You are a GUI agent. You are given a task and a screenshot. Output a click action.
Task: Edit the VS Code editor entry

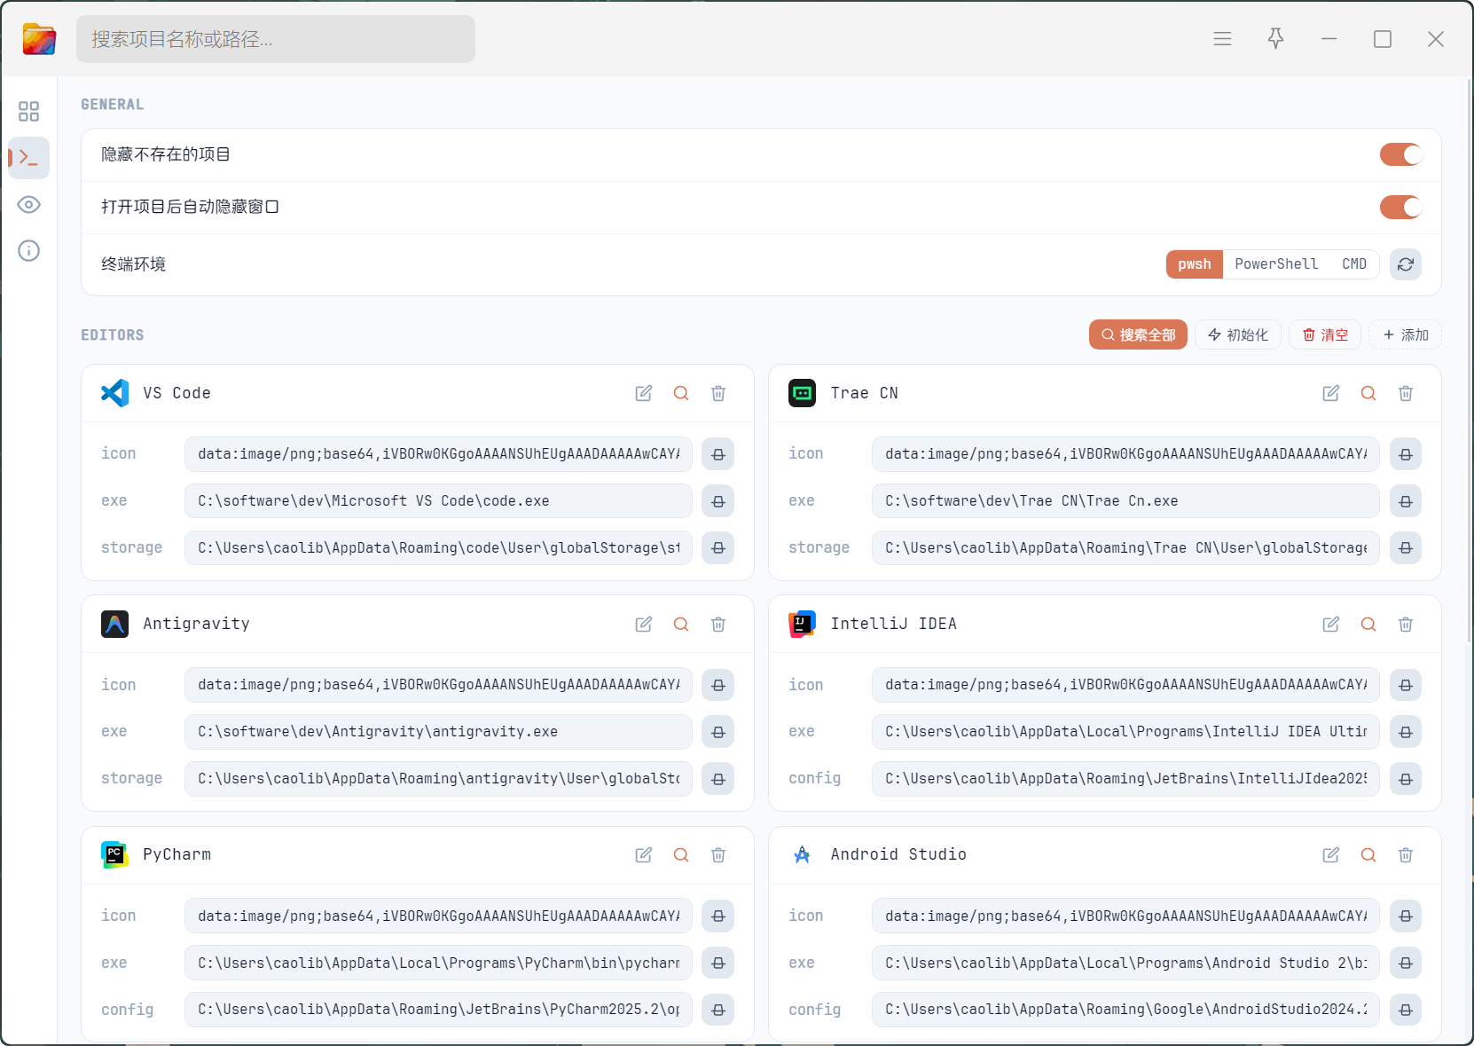coord(644,393)
